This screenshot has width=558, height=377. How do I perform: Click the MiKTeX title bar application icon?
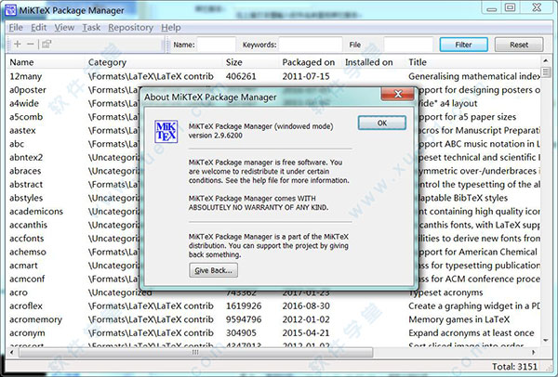pyautogui.click(x=10, y=10)
